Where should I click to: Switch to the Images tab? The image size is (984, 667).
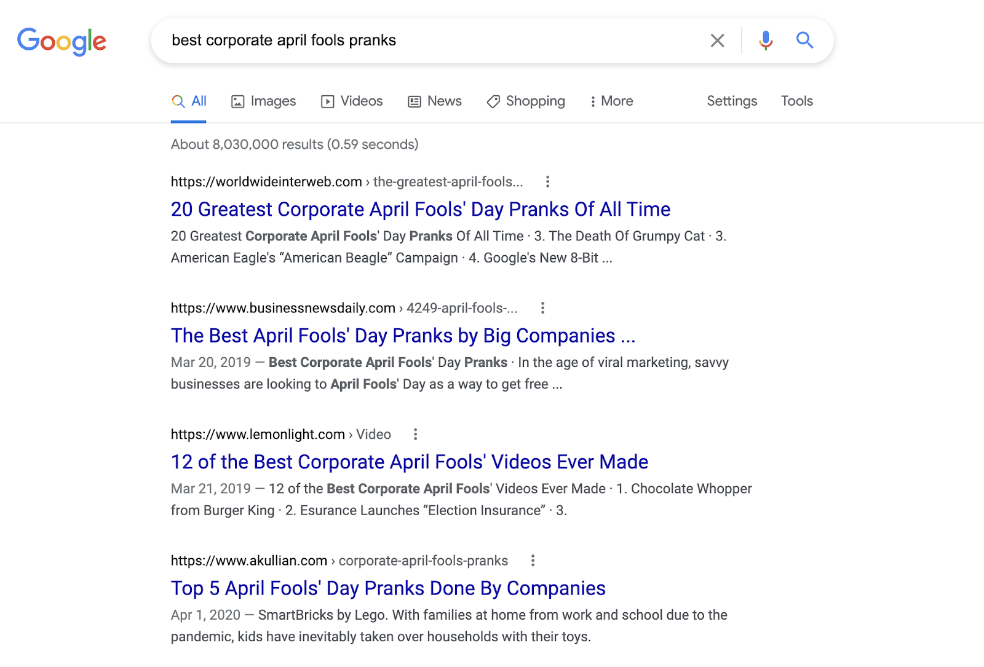pyautogui.click(x=264, y=101)
